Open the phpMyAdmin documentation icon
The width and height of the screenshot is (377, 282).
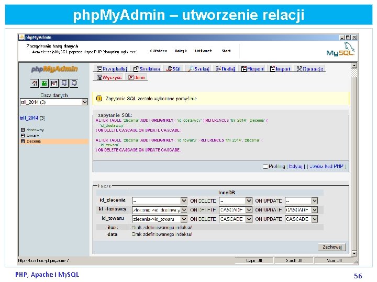coord(64,83)
